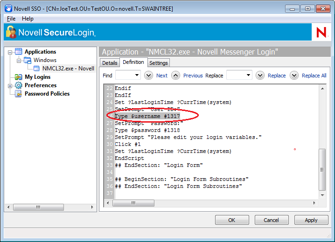
Task: Switch to the Details tab
Action: point(110,63)
